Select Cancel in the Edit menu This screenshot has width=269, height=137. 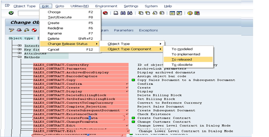[70, 49]
